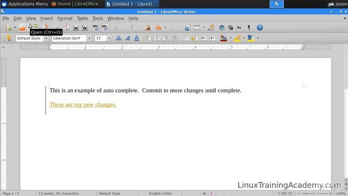Open the File menu
This screenshot has width=348, height=196.
point(6,19)
